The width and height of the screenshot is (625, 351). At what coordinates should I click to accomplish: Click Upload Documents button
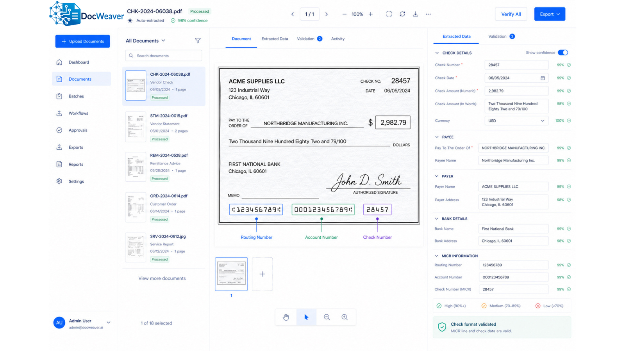tap(82, 41)
